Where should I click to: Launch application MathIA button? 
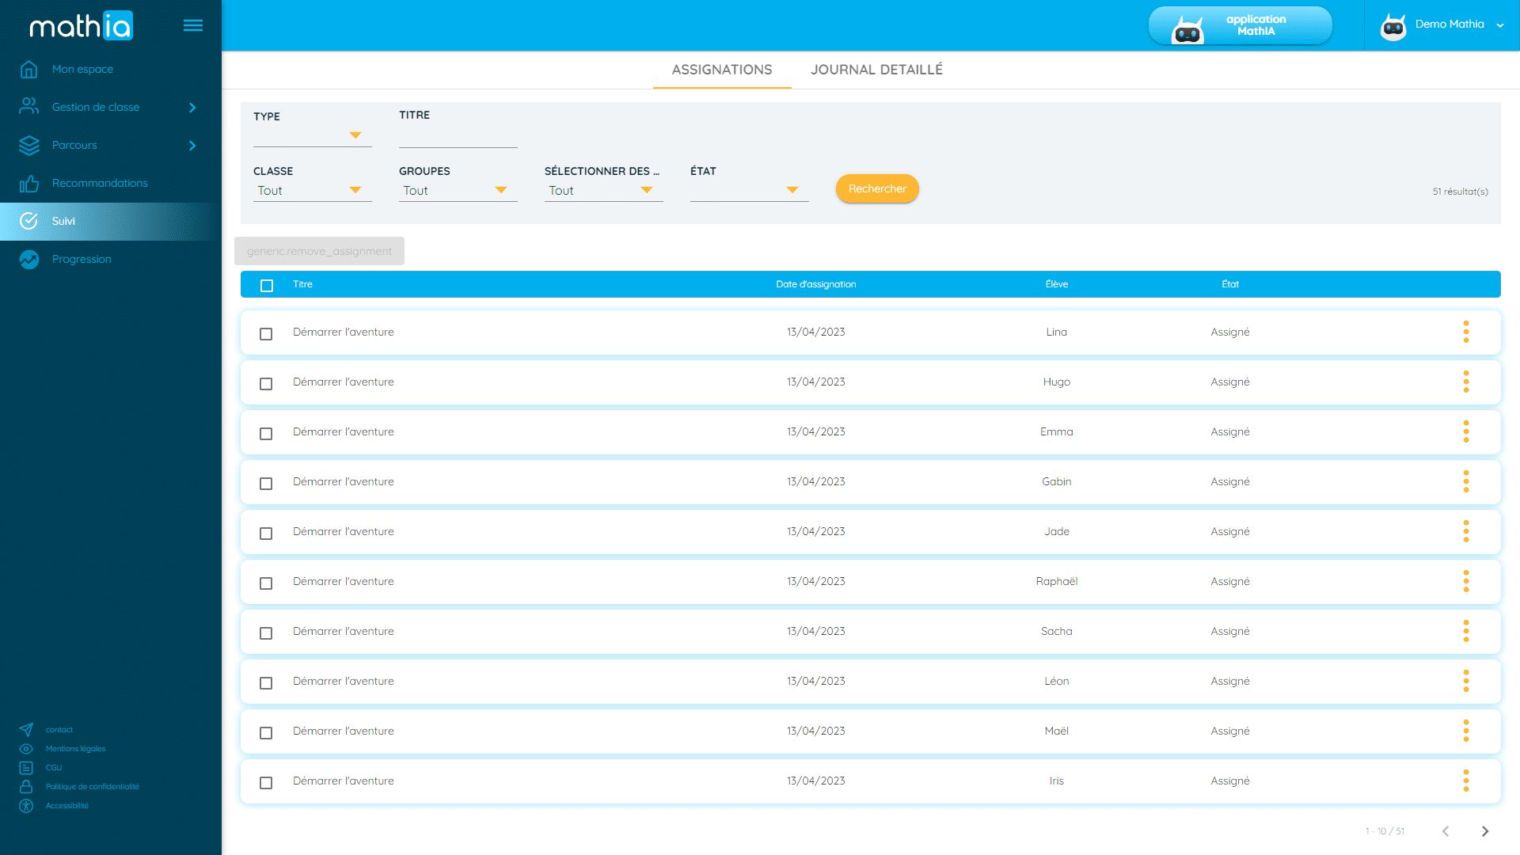1240,25
